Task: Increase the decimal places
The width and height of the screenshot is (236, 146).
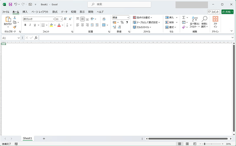Action: (x=114, y=27)
